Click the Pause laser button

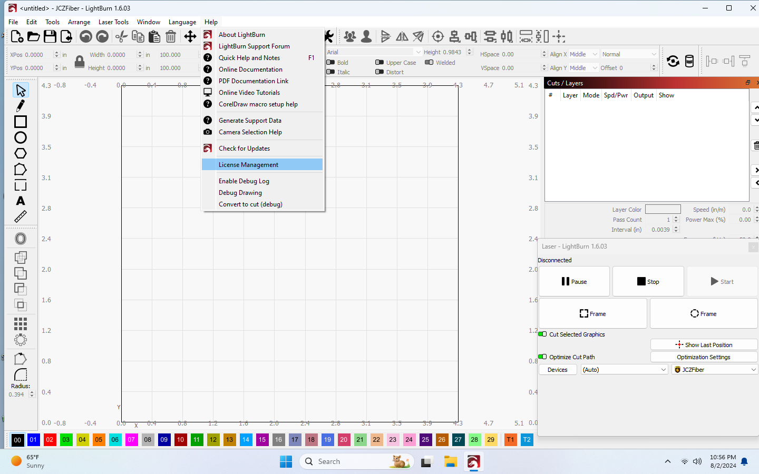(x=574, y=281)
